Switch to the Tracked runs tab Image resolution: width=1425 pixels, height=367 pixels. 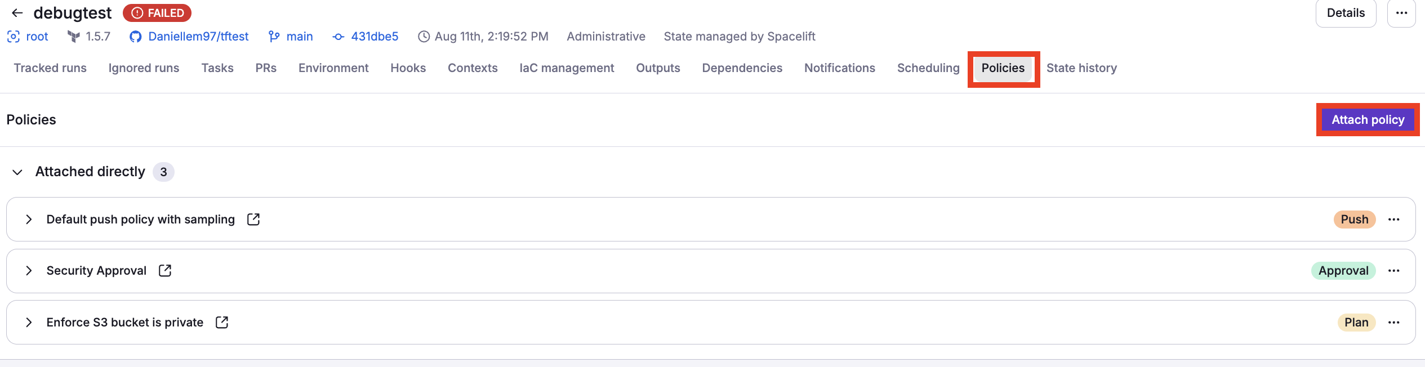click(x=50, y=68)
